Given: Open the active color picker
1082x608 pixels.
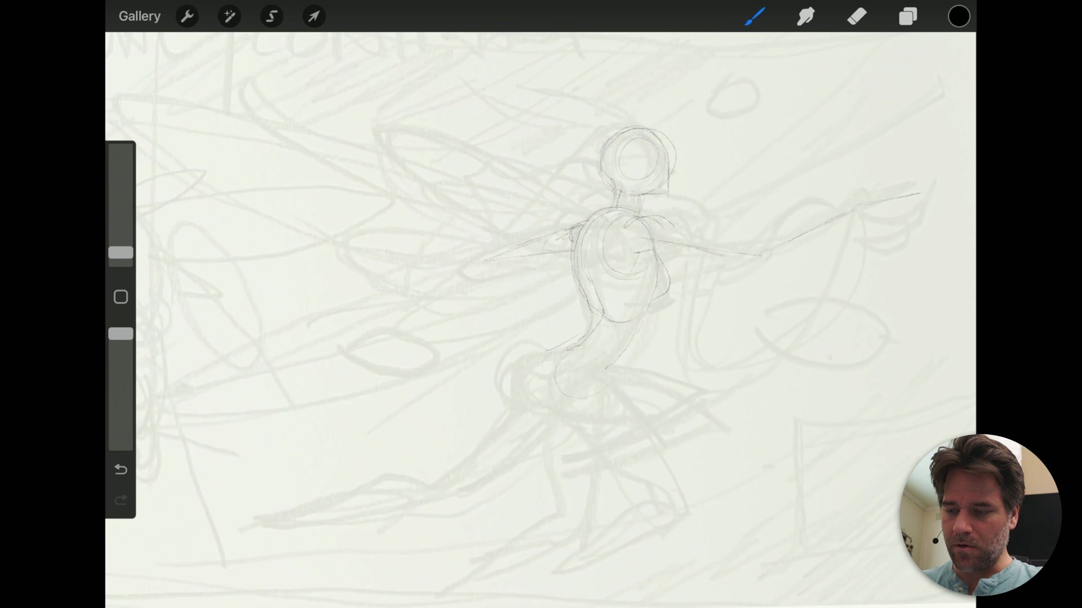Looking at the screenshot, I should (x=959, y=16).
